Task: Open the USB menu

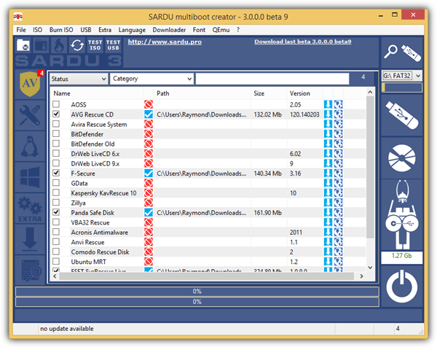Action: point(86,30)
